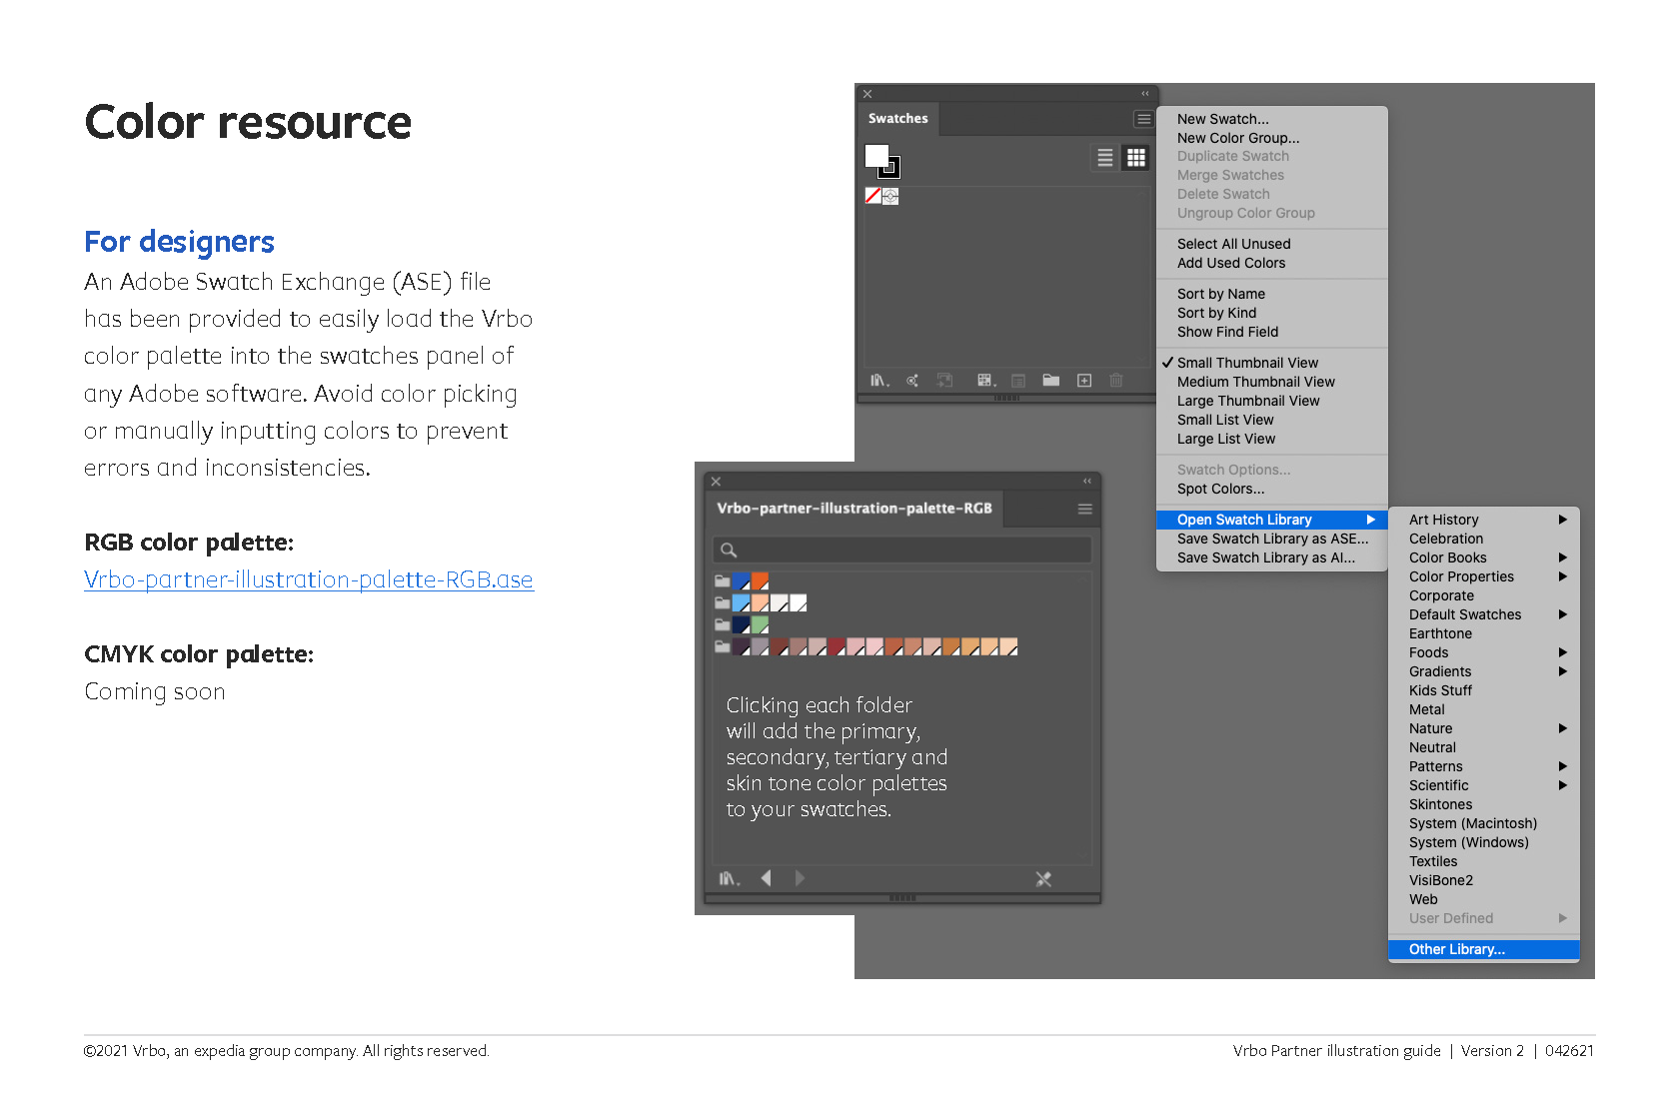Click the New Swatch plus icon
This screenshot has height=1119, width=1679.
1084,381
